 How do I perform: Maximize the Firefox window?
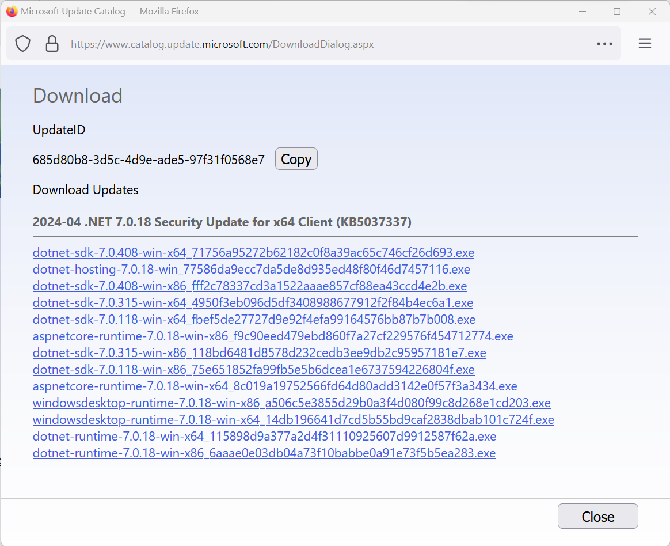[x=617, y=12]
